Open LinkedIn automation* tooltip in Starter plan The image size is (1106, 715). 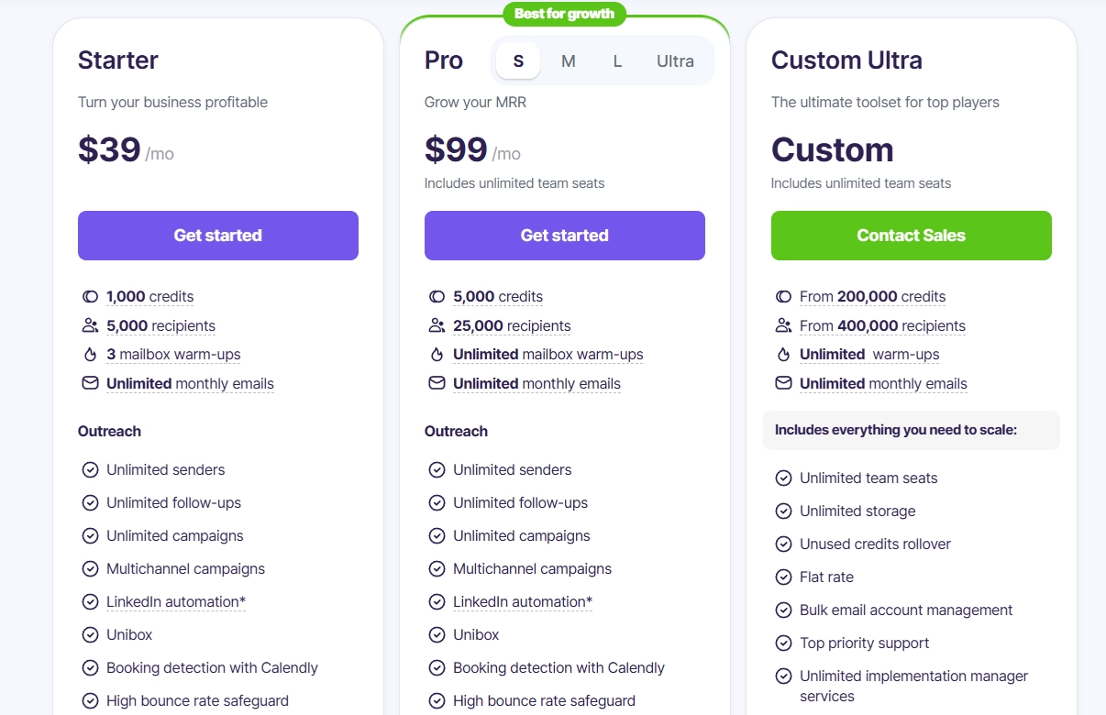176,601
